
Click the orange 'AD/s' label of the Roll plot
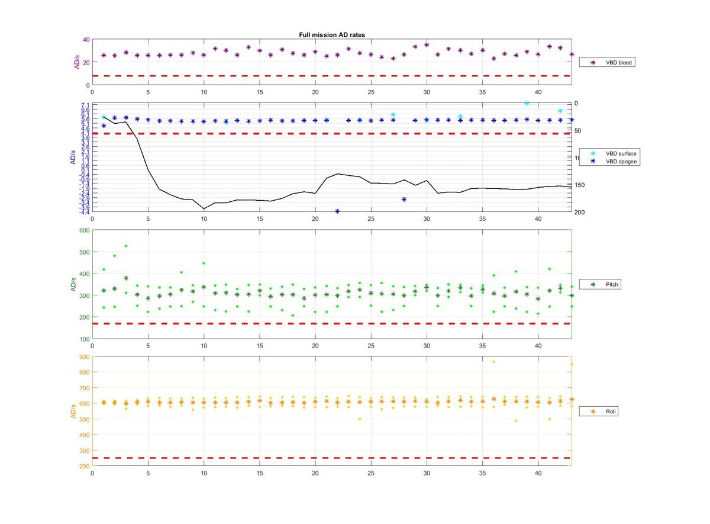(74, 411)
